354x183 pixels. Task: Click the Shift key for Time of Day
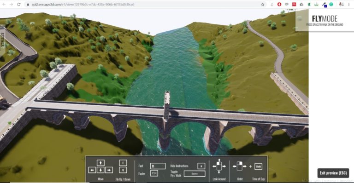coord(258,166)
